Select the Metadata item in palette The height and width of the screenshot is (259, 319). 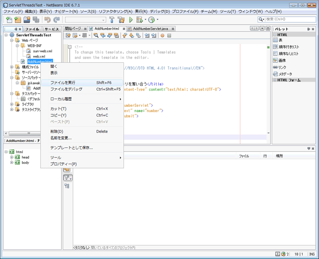pos(282,74)
